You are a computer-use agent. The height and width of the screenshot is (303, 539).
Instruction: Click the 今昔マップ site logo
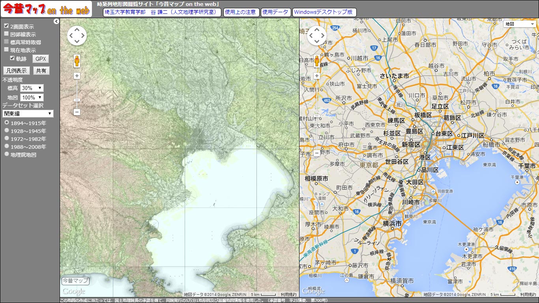[x=46, y=9]
